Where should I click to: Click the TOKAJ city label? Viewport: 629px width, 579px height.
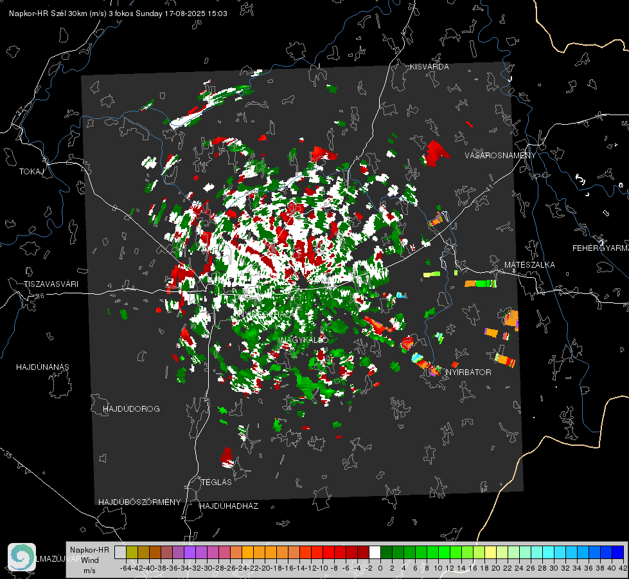[31, 172]
